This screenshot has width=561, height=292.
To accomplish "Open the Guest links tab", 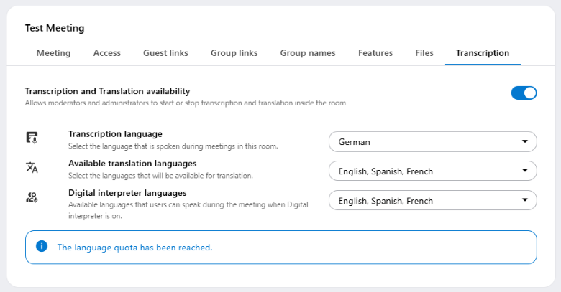I will pos(165,53).
